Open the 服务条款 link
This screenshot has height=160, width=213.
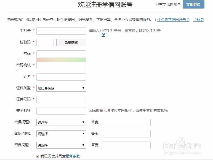pos(73,156)
